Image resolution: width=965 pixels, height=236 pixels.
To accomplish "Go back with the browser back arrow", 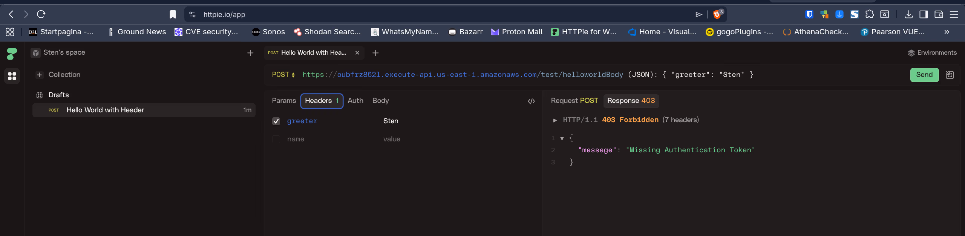I will (x=11, y=14).
